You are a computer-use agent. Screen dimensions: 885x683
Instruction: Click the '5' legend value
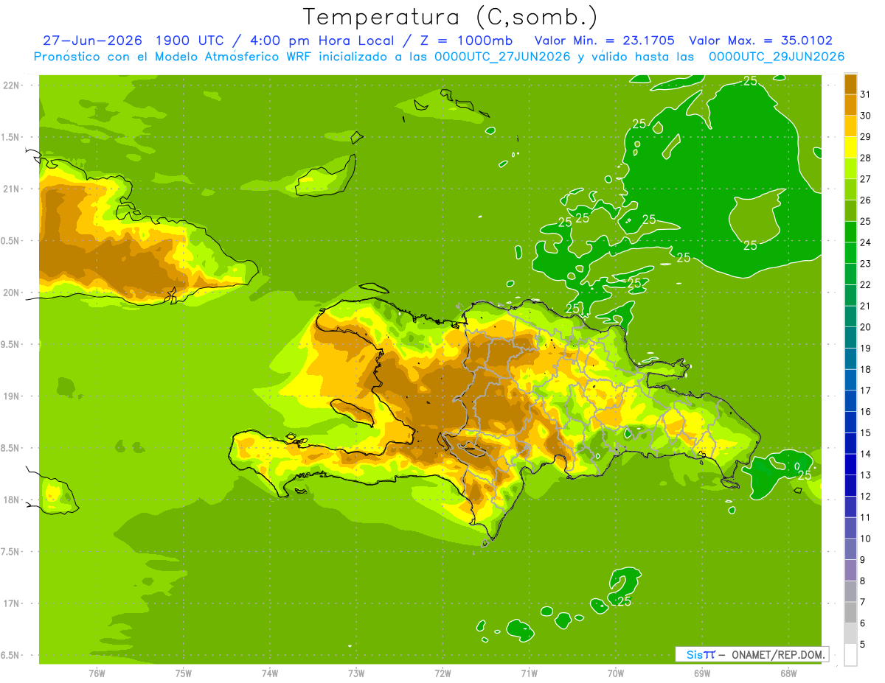[x=863, y=644]
